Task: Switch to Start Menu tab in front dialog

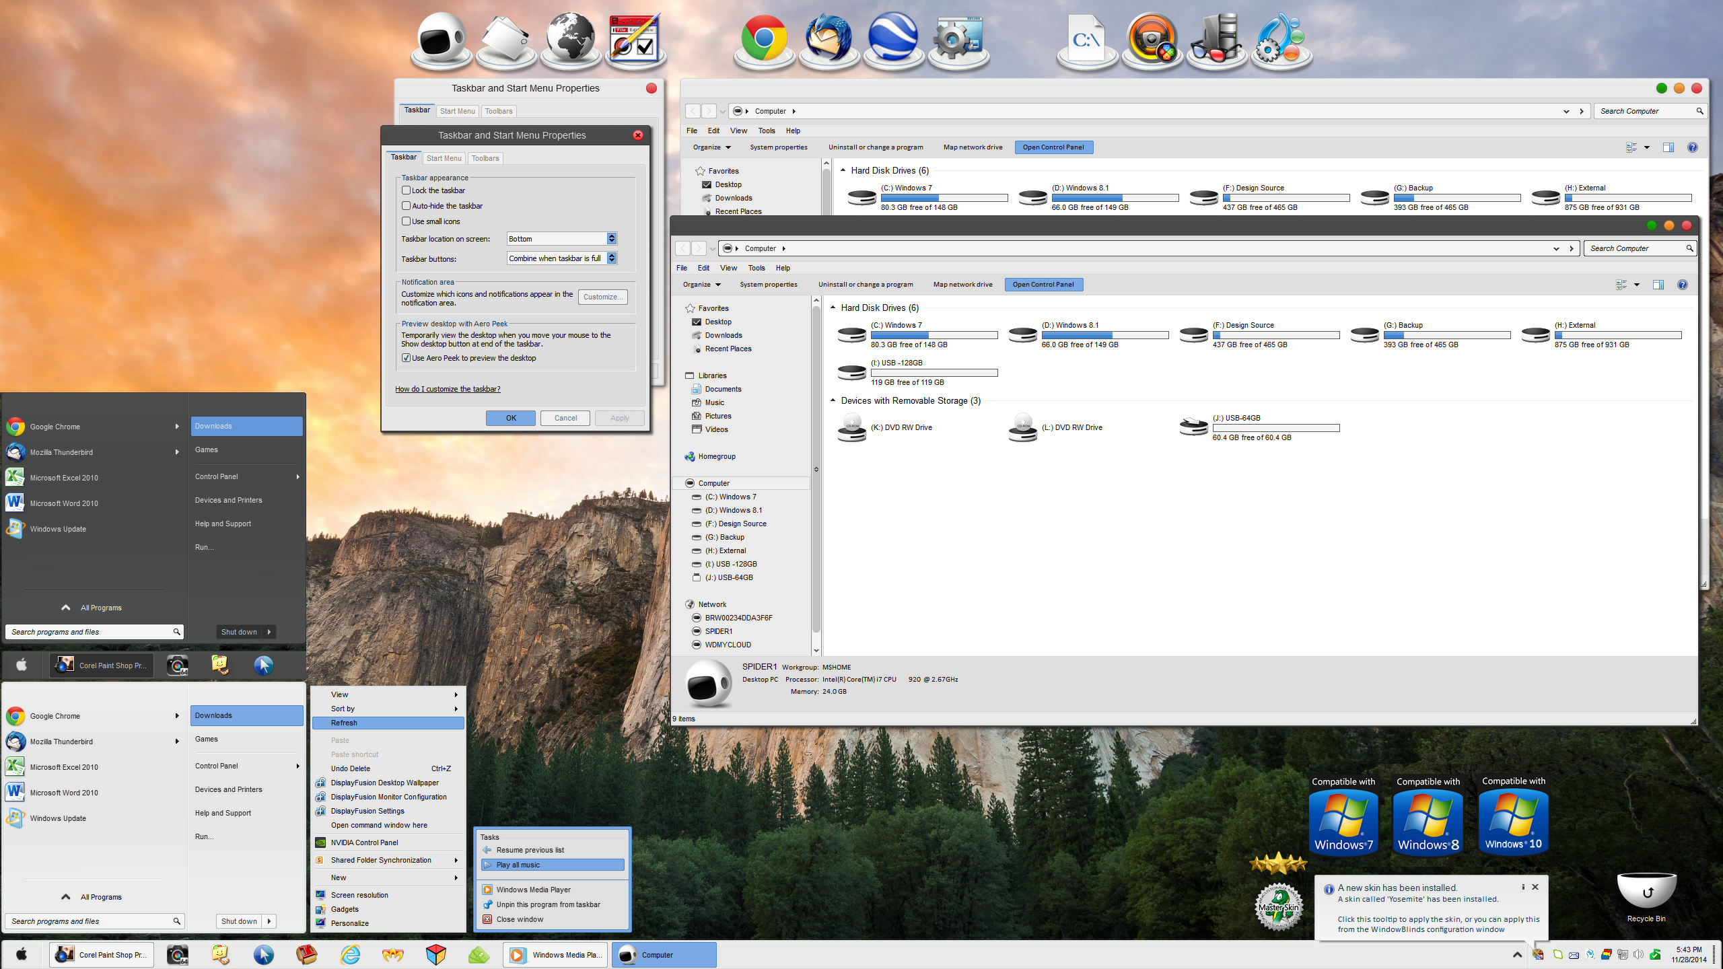Action: (x=444, y=158)
